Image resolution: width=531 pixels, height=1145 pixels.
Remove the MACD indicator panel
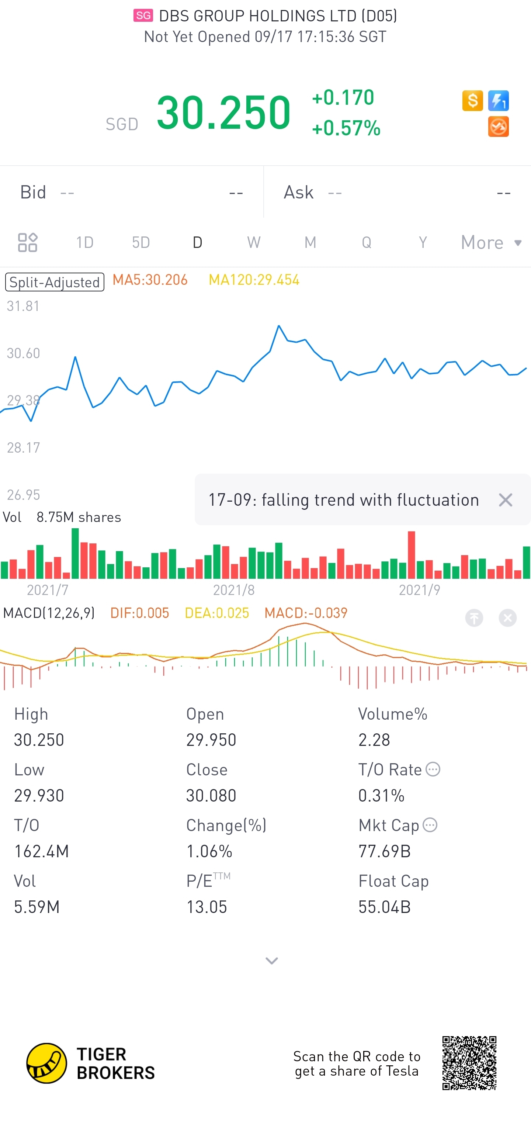coord(507,618)
